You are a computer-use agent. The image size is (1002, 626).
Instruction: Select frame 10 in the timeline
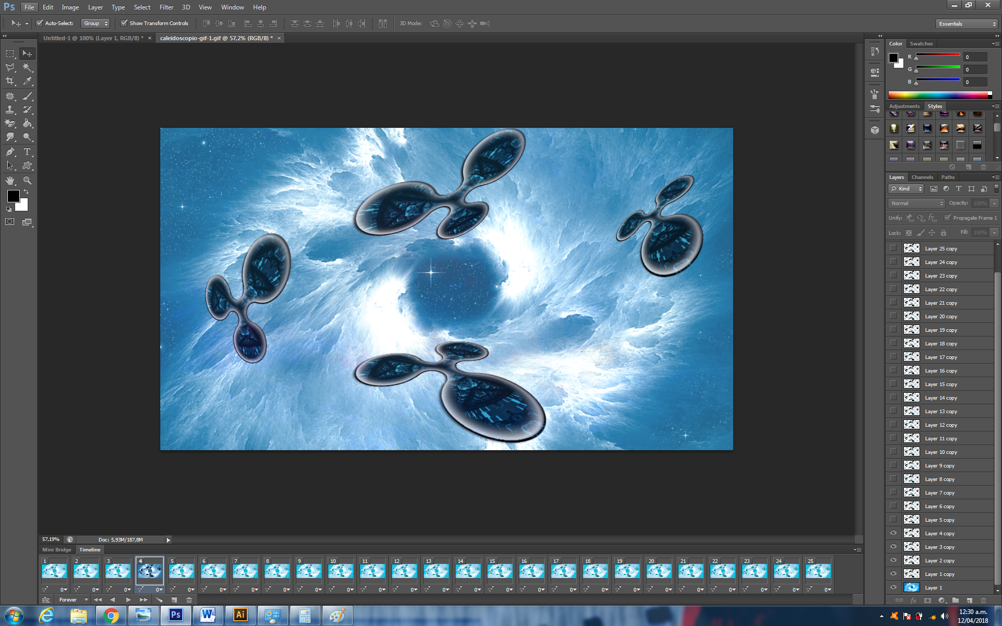340,571
